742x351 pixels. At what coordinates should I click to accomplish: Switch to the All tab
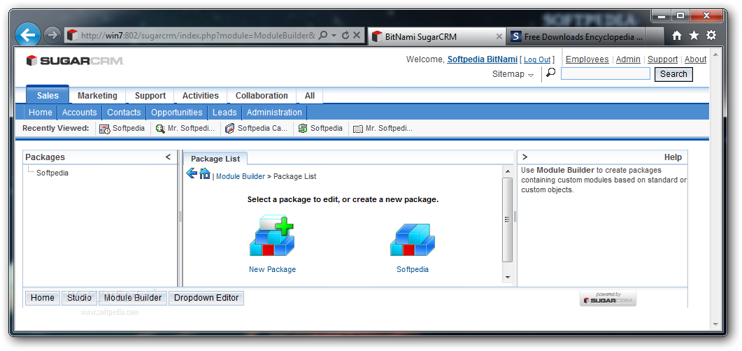coord(310,96)
